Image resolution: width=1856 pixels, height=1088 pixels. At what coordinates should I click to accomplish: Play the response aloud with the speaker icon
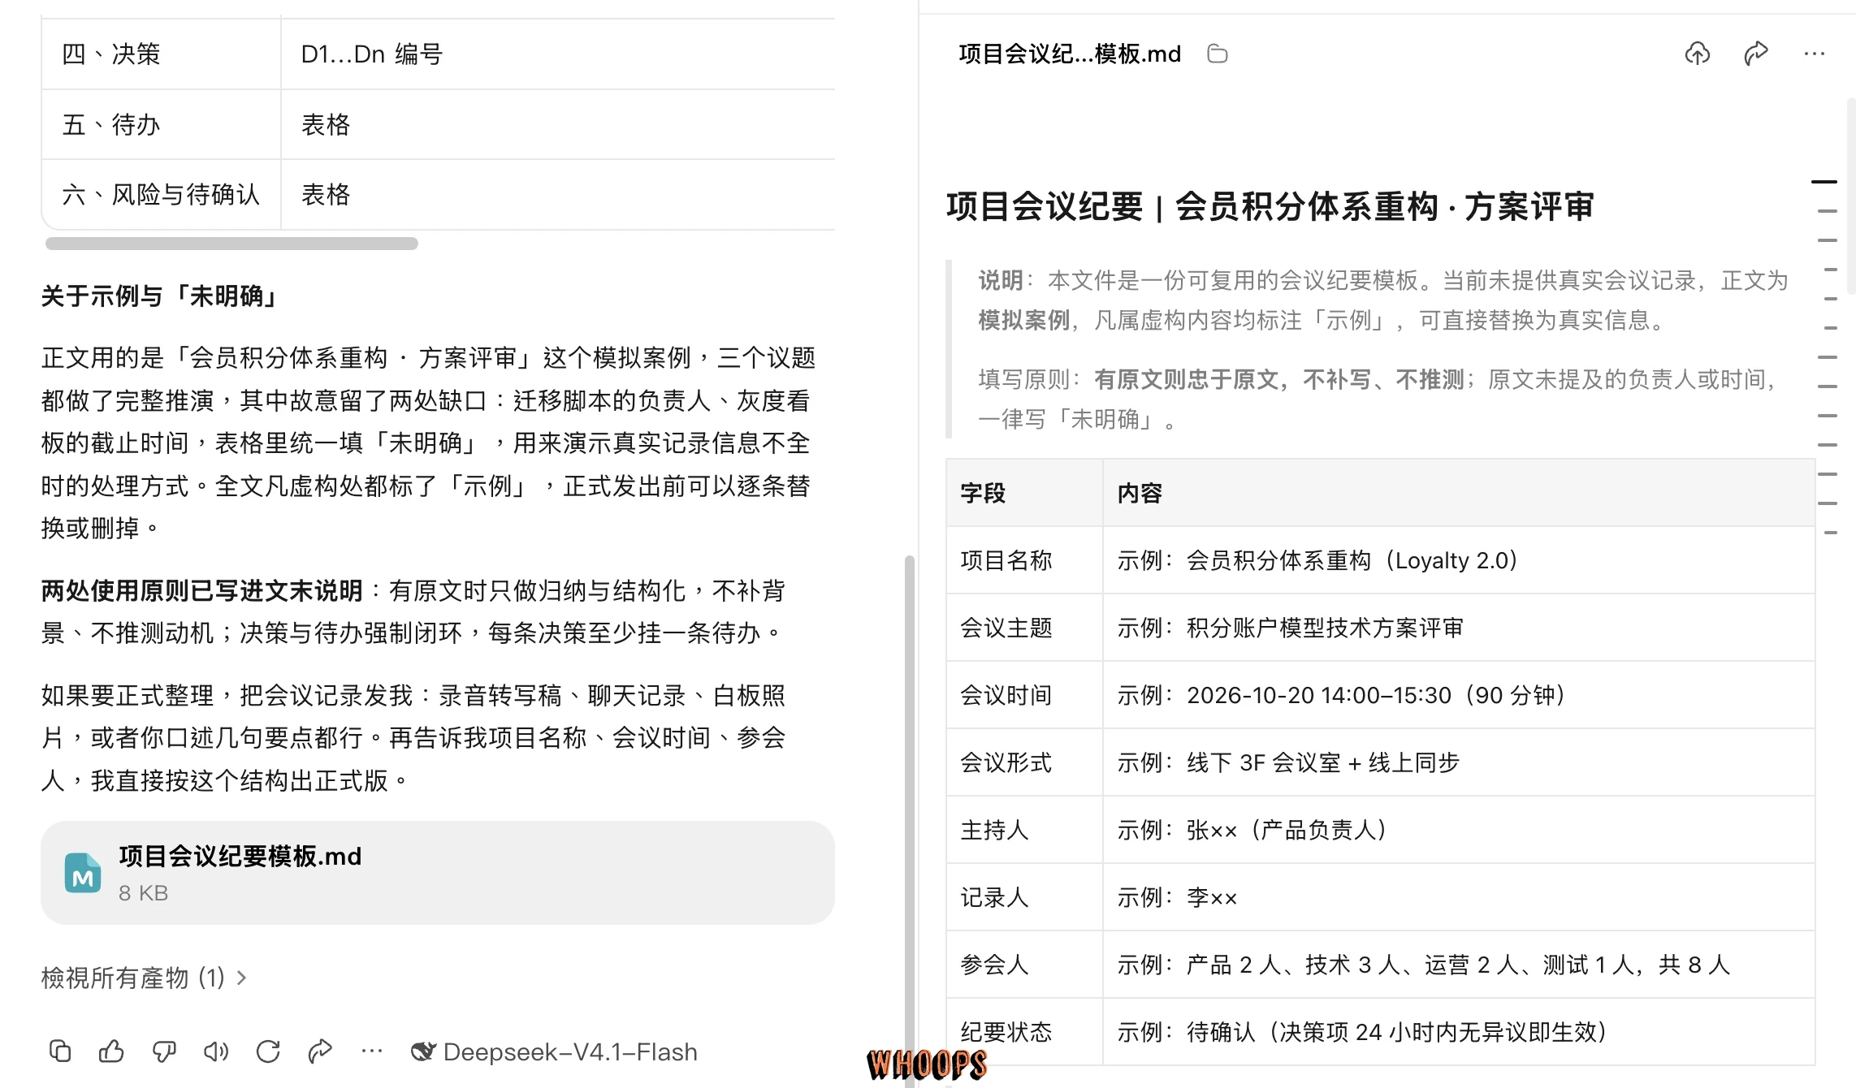coord(216,1051)
